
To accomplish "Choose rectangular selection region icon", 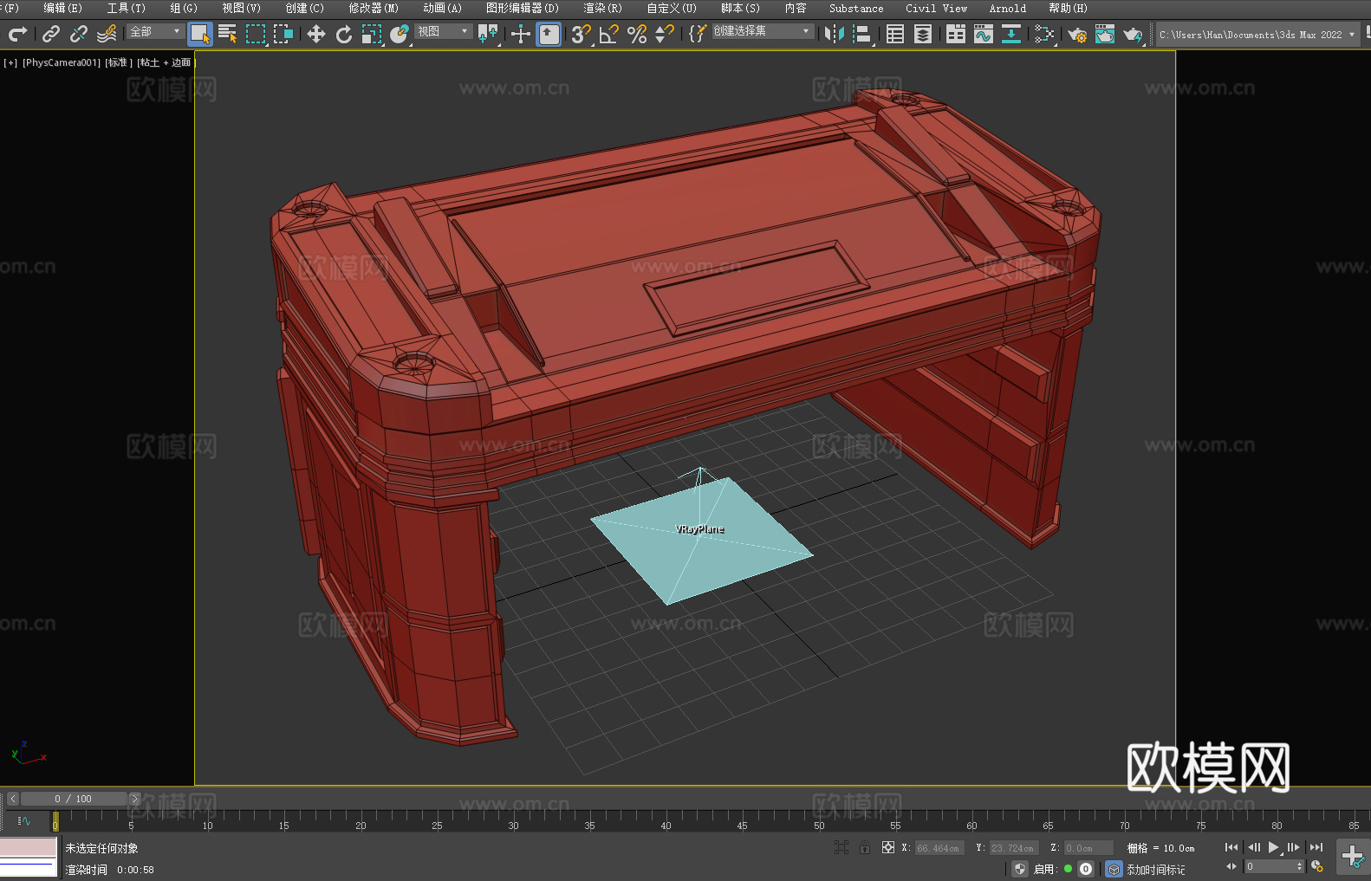I will (256, 34).
